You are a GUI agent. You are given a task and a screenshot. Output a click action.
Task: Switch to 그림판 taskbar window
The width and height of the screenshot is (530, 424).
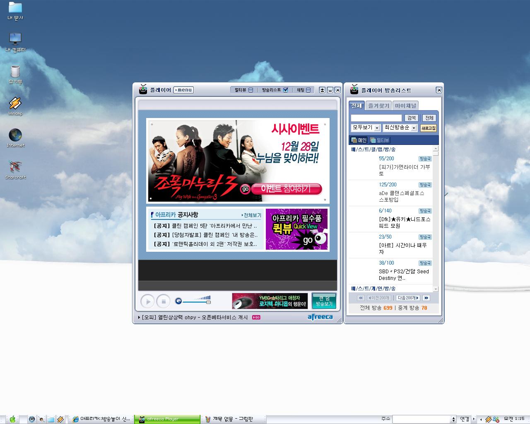click(x=234, y=419)
